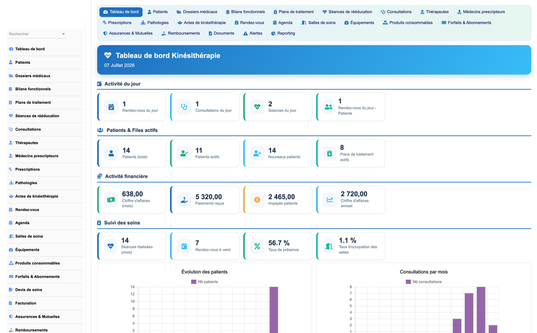
Task: Click the heartbeat icon on Séances réalisées (mois) card
Action: pos(111,246)
